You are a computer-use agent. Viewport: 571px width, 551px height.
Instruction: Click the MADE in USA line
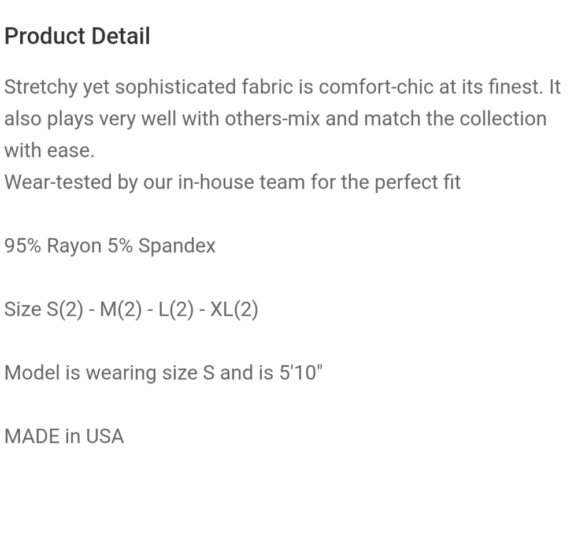(64, 436)
